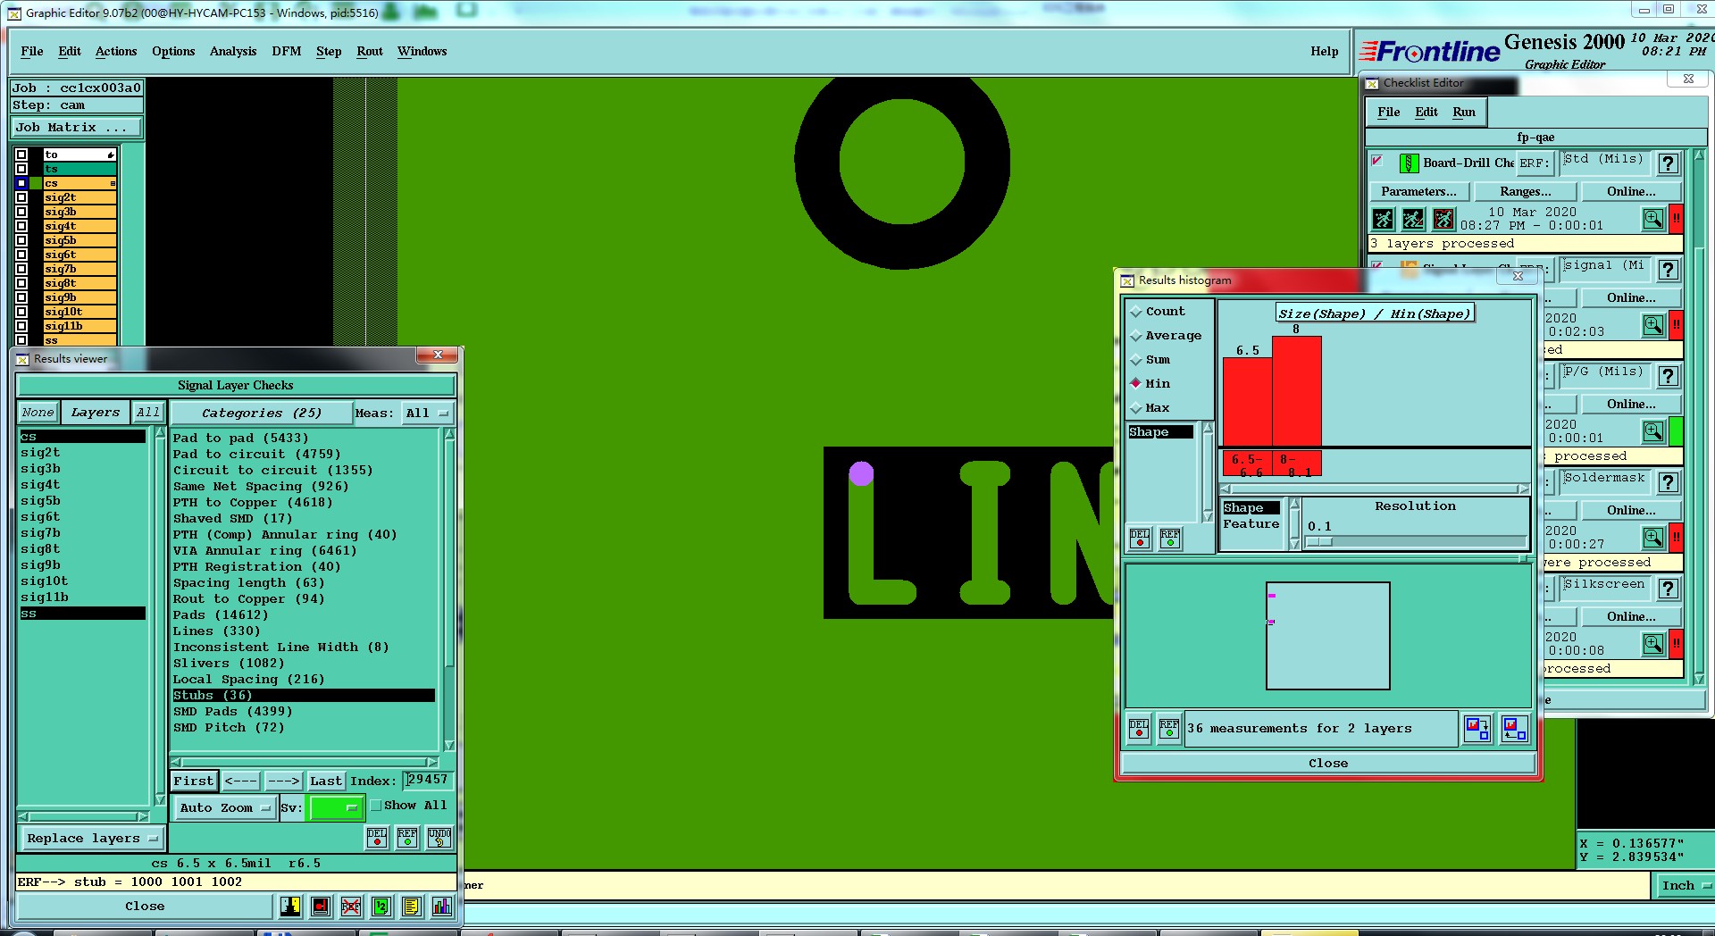Open the bar-chart histogram icon in Results viewer
Screen dimensions: 1715x936
click(x=442, y=907)
